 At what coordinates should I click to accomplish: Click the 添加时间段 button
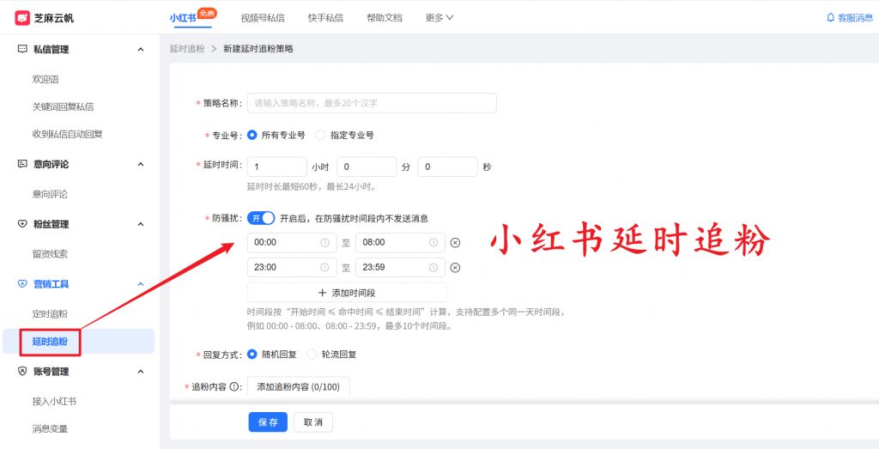click(x=347, y=293)
